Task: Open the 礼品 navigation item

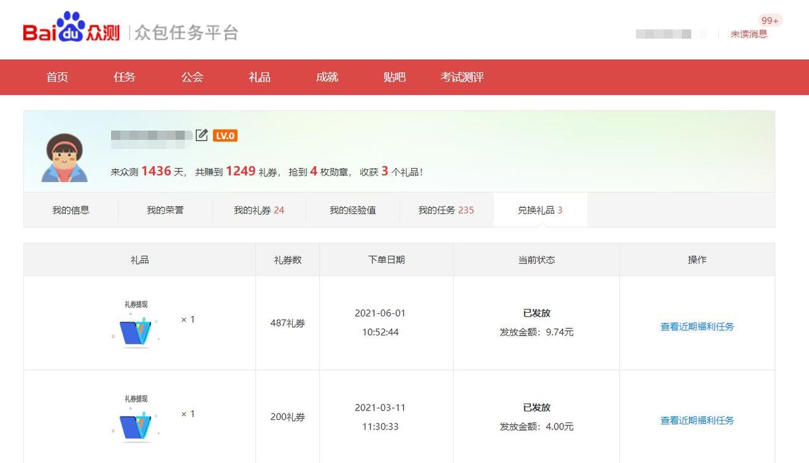Action: [259, 77]
